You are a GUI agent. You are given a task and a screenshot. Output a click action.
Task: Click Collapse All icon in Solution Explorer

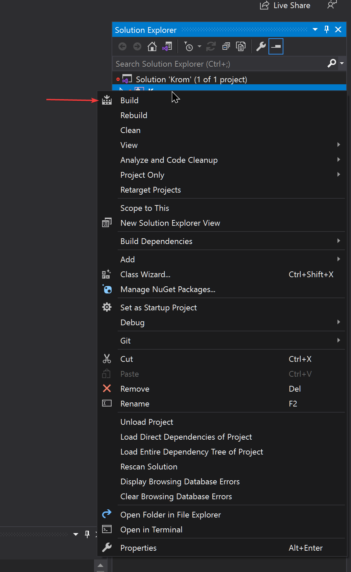pyautogui.click(x=226, y=46)
